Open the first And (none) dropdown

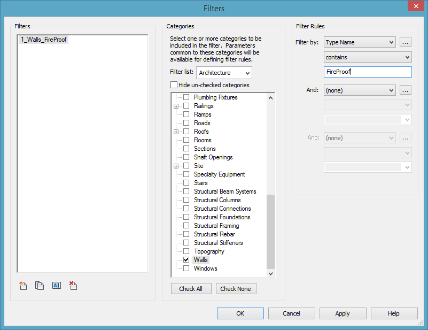[360, 90]
